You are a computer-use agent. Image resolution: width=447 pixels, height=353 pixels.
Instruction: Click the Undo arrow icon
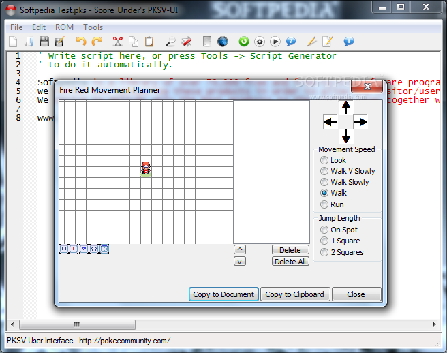click(x=81, y=42)
